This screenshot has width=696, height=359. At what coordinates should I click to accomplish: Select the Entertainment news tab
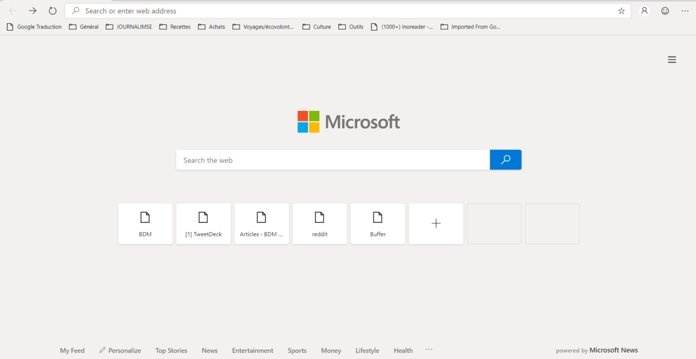tap(252, 350)
